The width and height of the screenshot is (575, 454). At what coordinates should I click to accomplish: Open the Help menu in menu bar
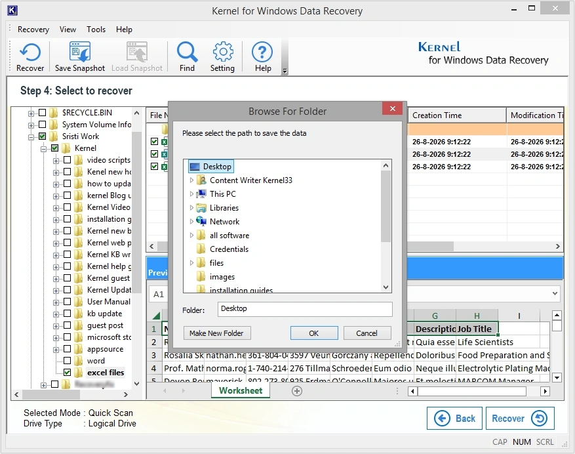point(124,30)
